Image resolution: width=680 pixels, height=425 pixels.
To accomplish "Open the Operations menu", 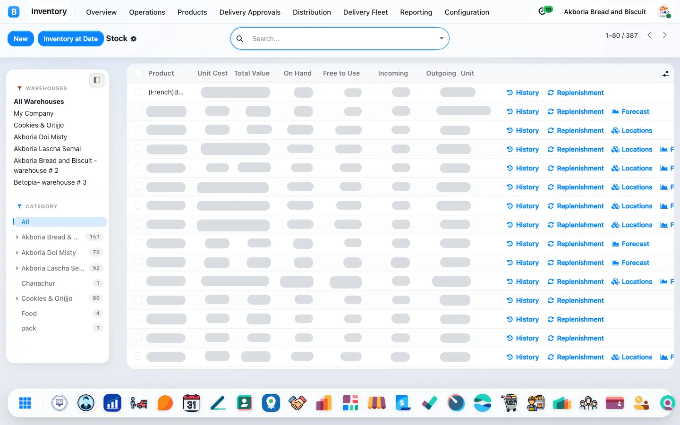I will [147, 12].
